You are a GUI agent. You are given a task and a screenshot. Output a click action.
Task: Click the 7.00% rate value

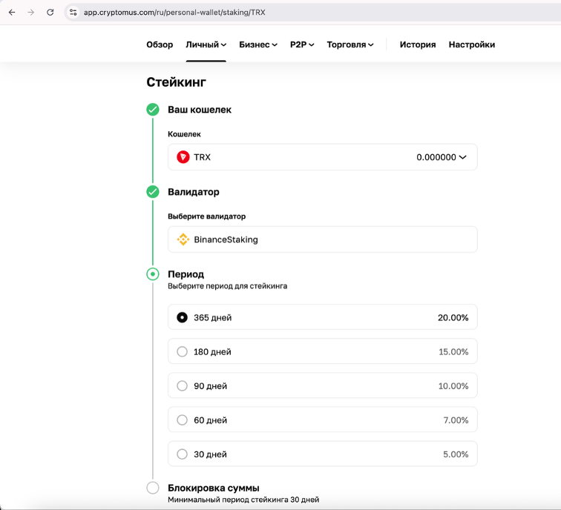pos(456,420)
